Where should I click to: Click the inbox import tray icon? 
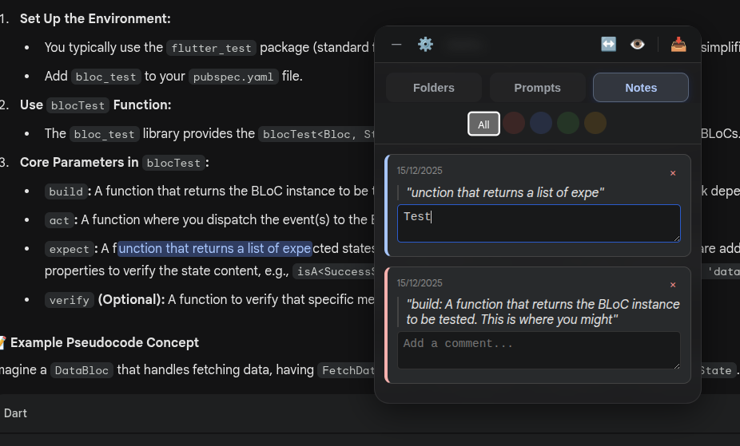(678, 44)
